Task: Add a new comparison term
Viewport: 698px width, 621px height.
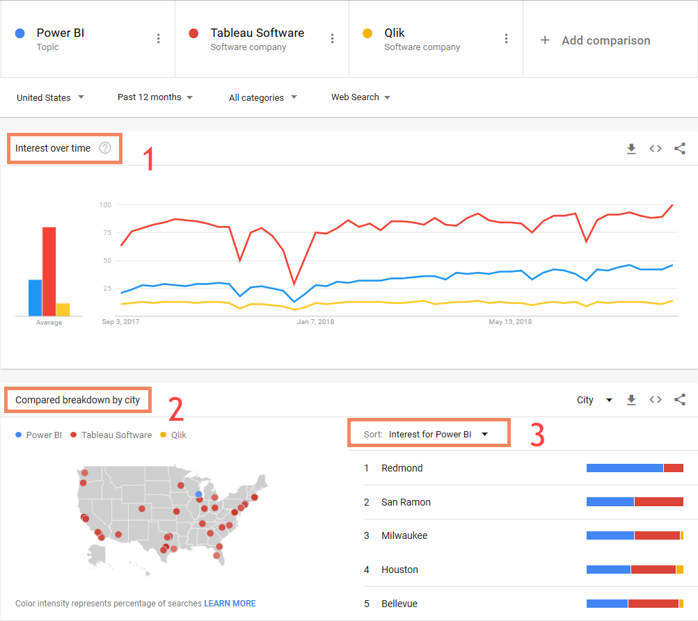Action: 595,40
